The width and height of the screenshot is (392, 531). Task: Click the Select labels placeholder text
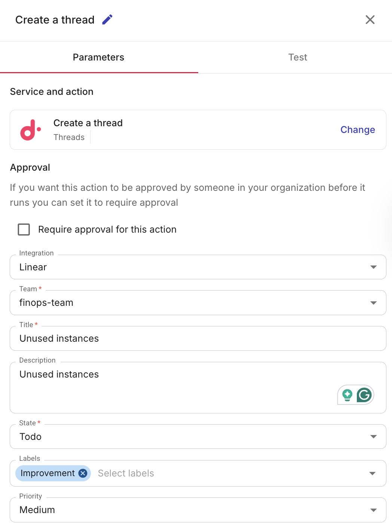point(126,473)
